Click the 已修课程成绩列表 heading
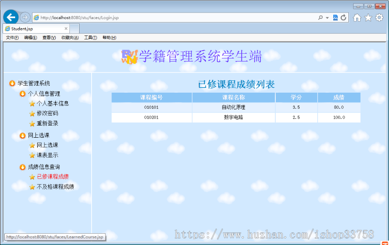The image size is (389, 245). (x=236, y=84)
